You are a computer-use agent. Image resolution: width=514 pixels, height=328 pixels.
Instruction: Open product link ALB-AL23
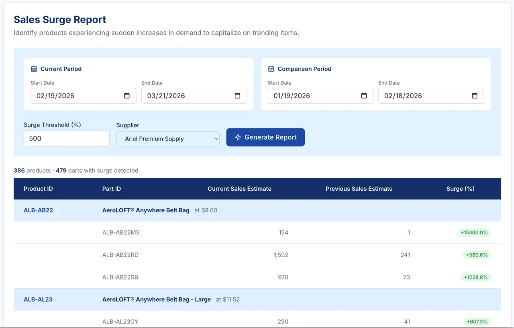pyautogui.click(x=38, y=299)
